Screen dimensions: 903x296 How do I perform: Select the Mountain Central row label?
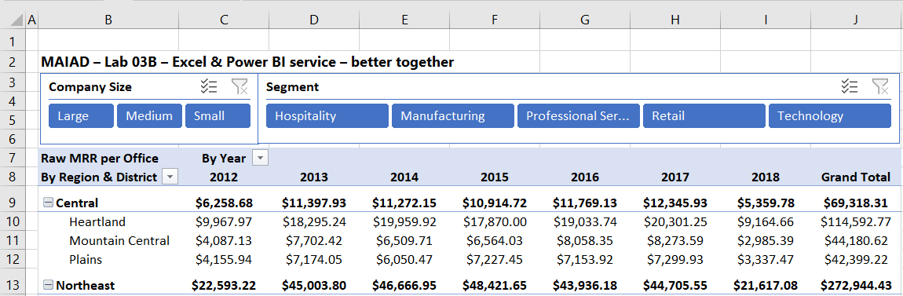(119, 241)
